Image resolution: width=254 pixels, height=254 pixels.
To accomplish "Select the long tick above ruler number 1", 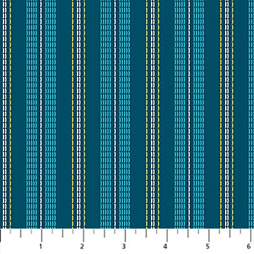I will pyautogui.click(x=42, y=235).
